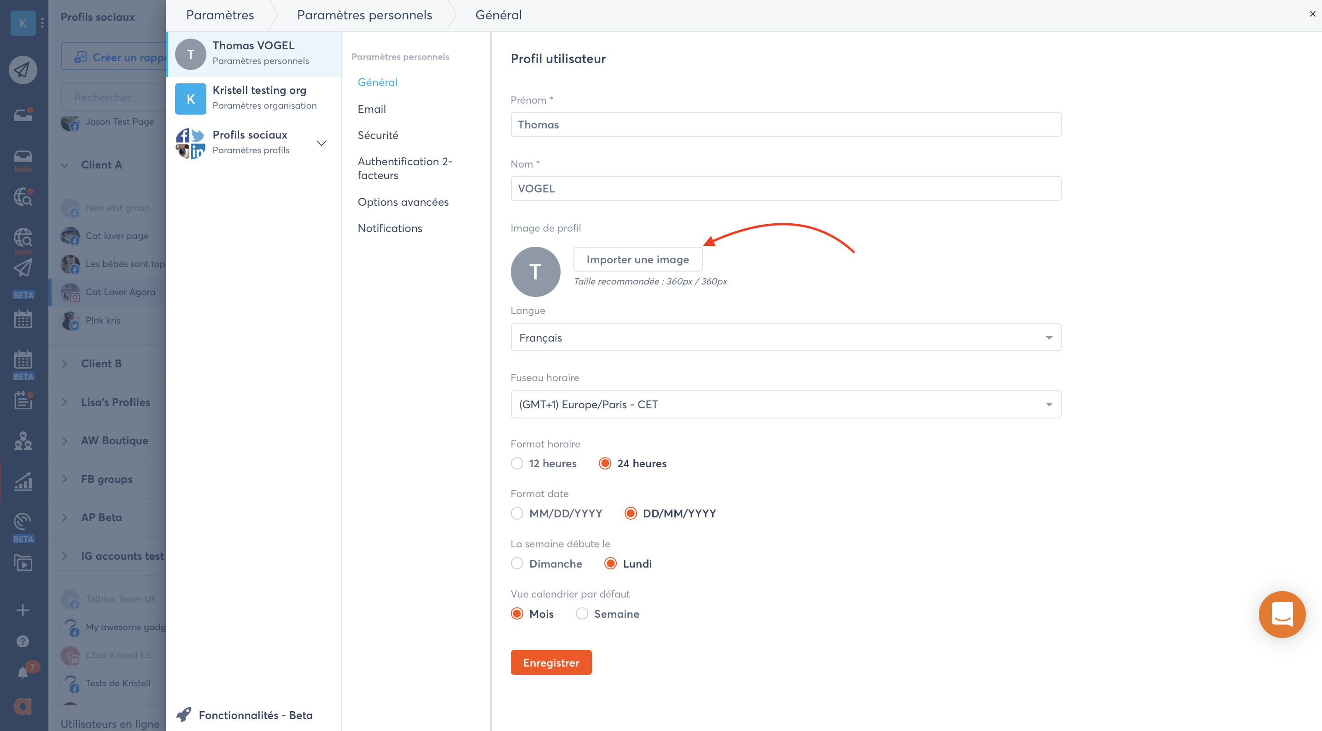Expand the Client B group

click(64, 364)
